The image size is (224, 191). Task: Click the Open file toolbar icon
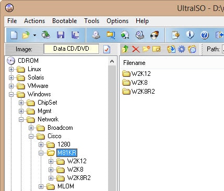(26, 35)
